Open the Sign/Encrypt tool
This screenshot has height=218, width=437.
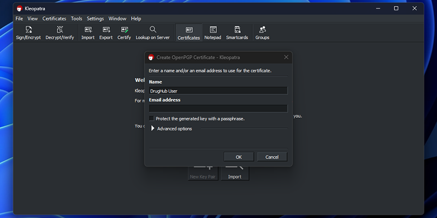coord(28,33)
